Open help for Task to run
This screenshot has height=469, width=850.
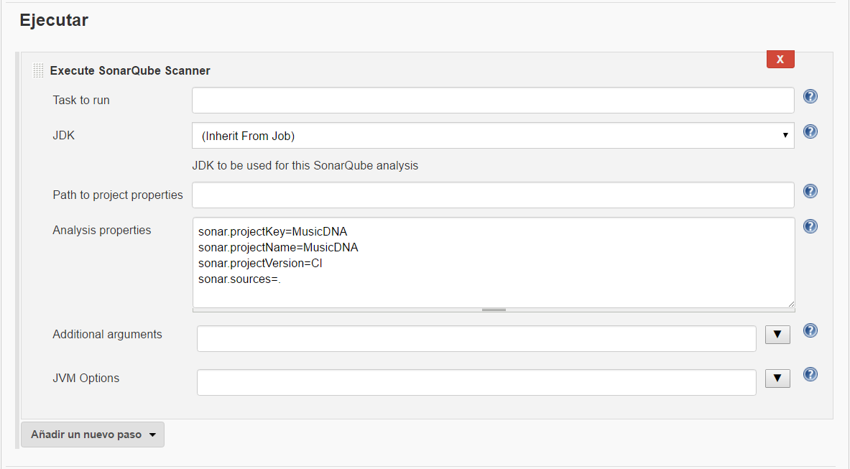tap(810, 97)
